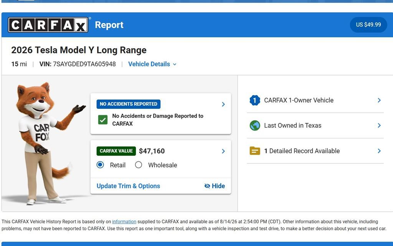Select the Wholesale radio button
The image size is (393, 246).
pos(138,165)
